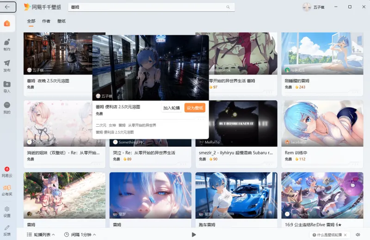
Task: Click the search field containing 蕾姆
Action: 151,7
